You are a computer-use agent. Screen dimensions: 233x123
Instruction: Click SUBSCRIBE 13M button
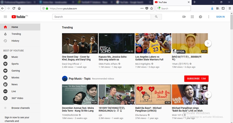[x=196, y=78]
